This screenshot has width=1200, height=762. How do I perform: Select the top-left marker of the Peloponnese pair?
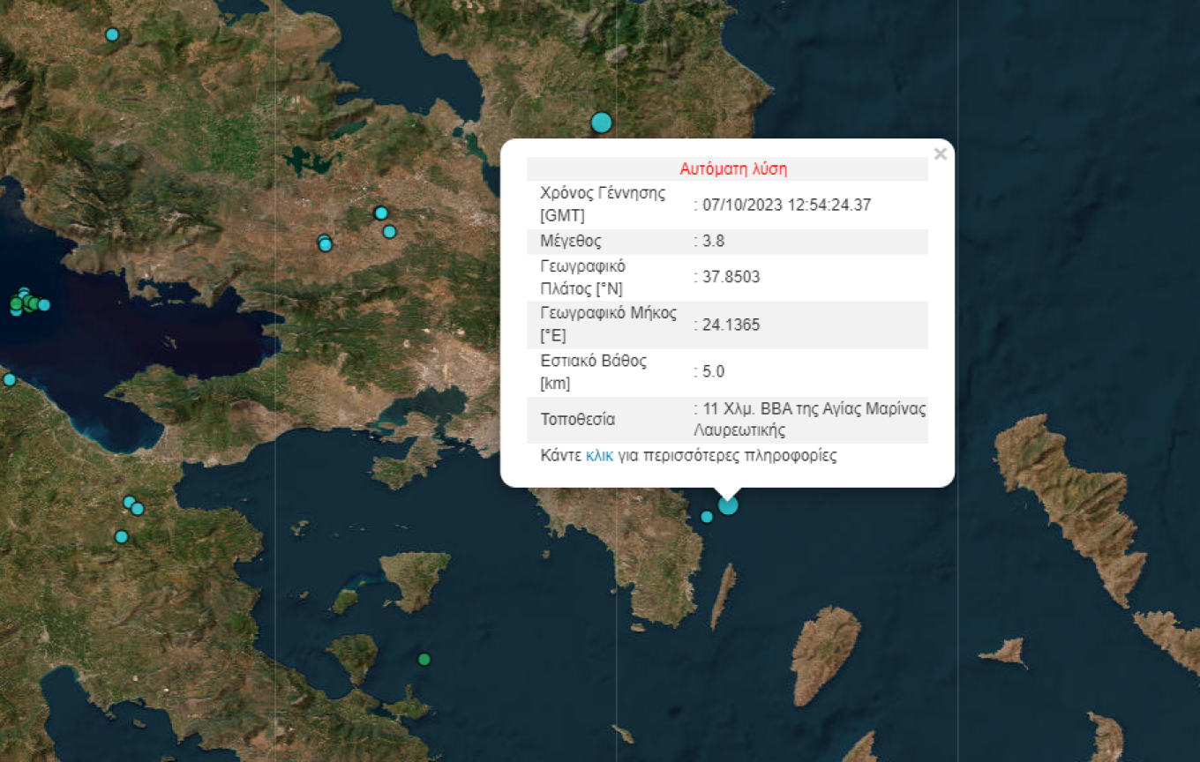[129, 502]
